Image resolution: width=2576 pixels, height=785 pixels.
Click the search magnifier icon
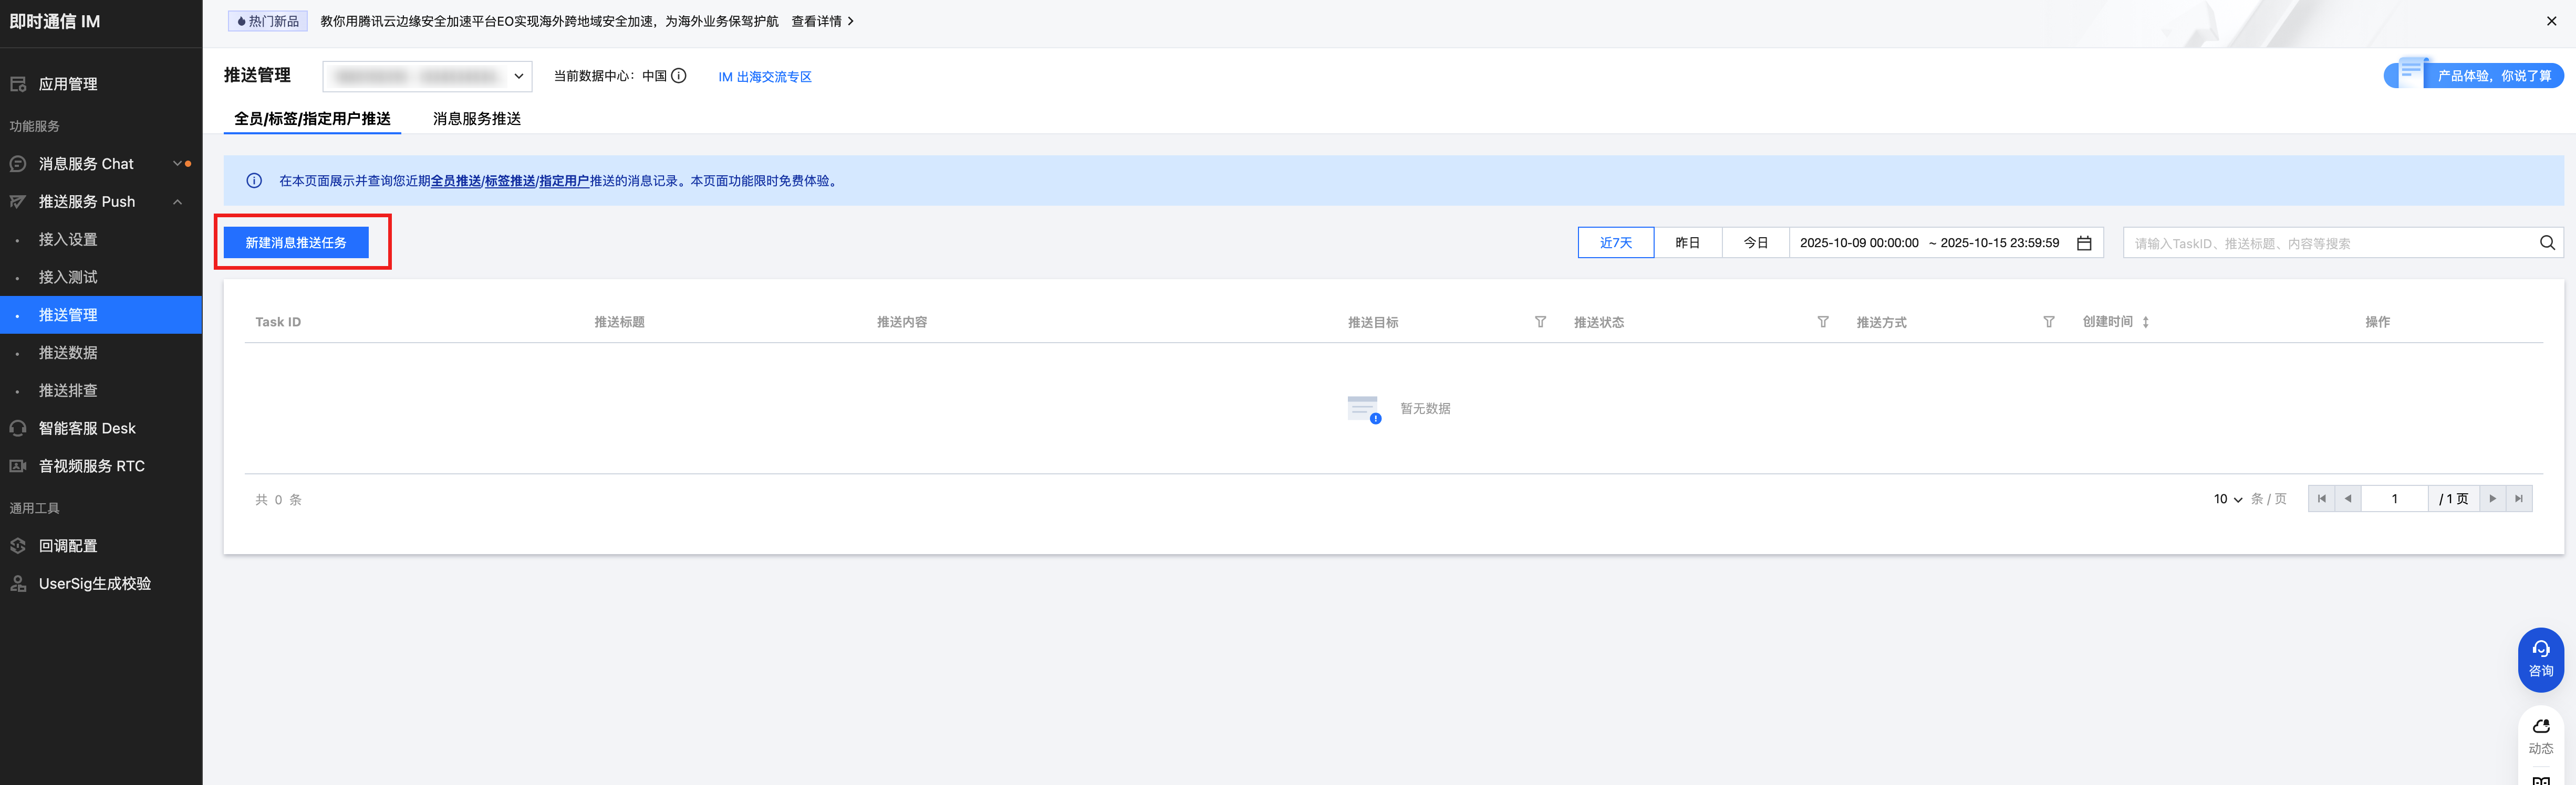(2546, 243)
